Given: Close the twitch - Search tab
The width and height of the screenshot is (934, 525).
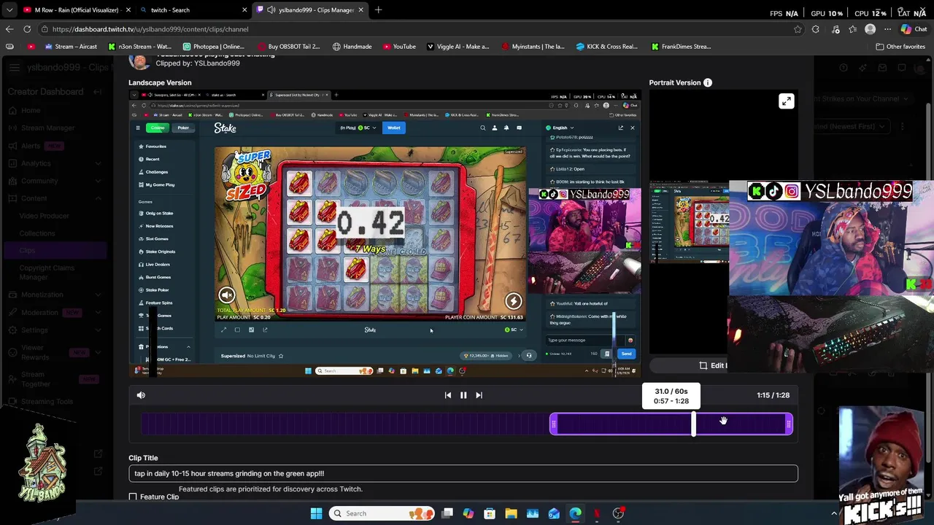Looking at the screenshot, I should point(244,10).
